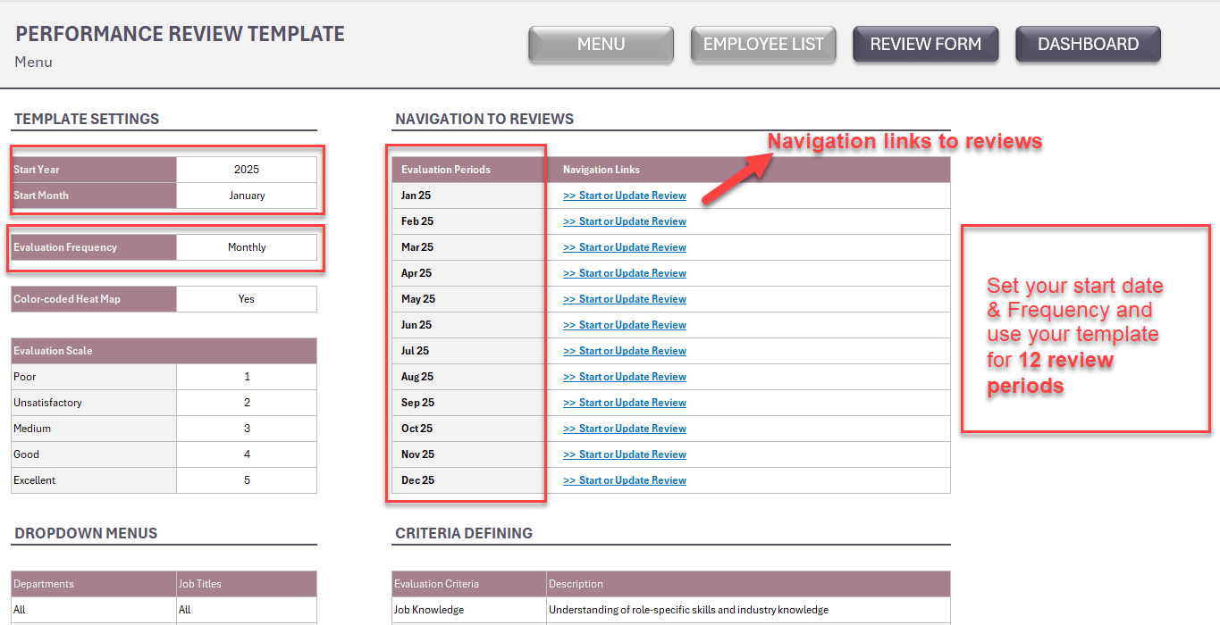Toggle Color-coded Heat Map Yes cell
Viewport: 1220px width, 625px height.
click(x=247, y=299)
